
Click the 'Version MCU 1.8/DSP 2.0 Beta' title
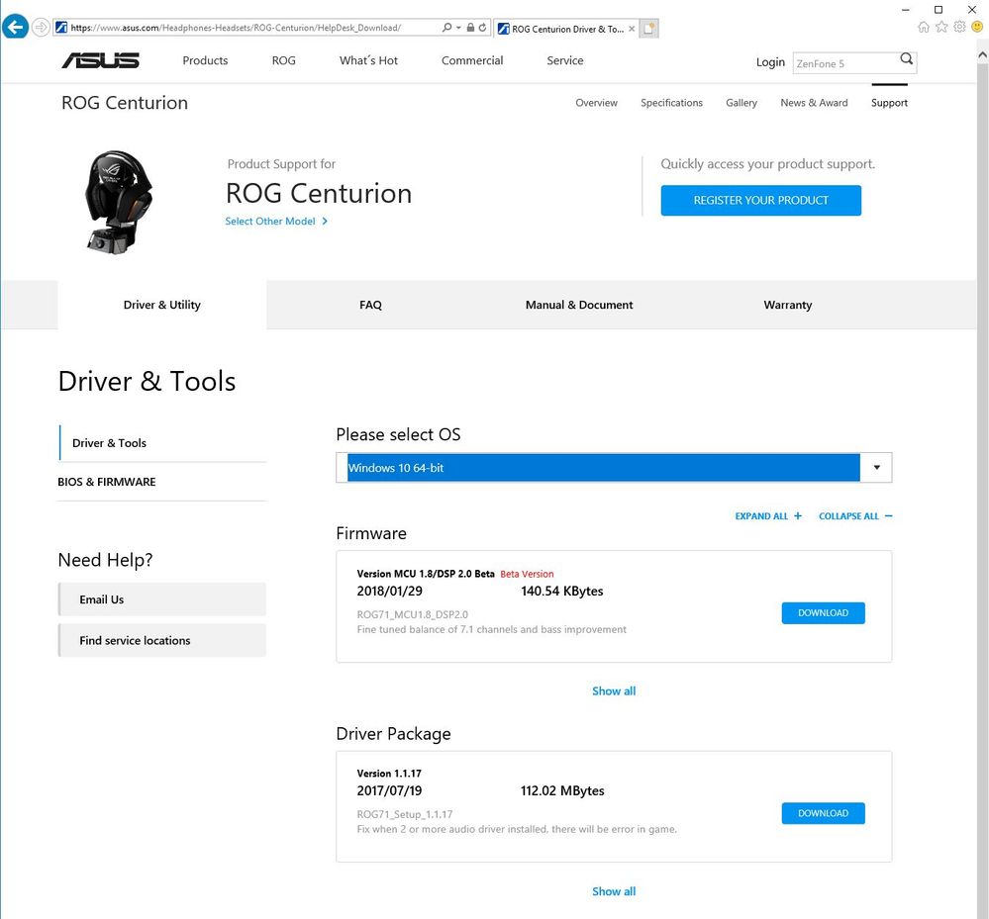[426, 574]
